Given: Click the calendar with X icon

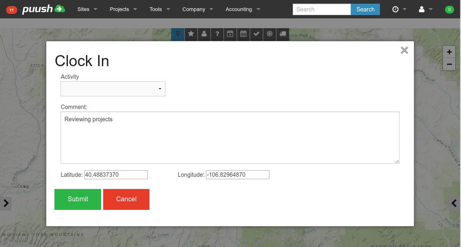Looking at the screenshot, I should (x=230, y=34).
